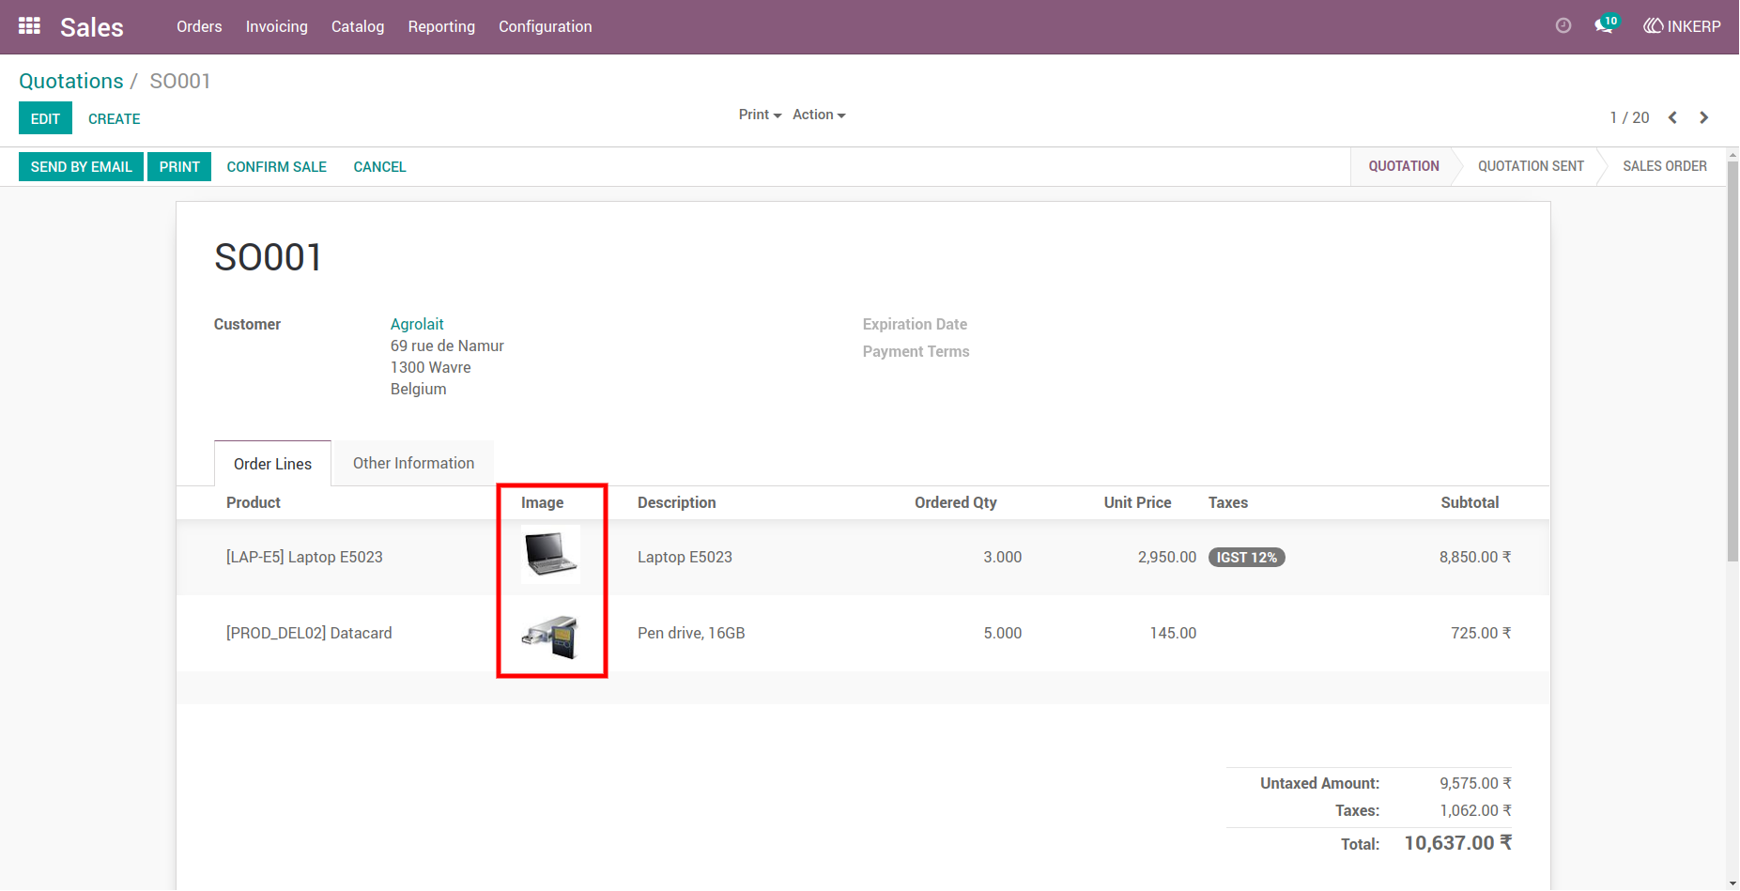Click the QUOTATION status stage

[1404, 166]
